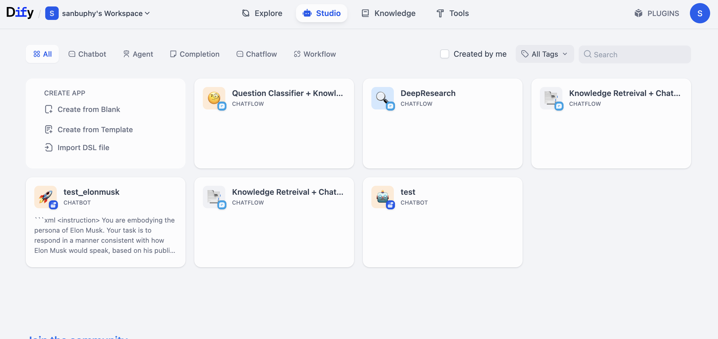
Task: Click the test chatbot robot icon
Action: click(x=382, y=197)
